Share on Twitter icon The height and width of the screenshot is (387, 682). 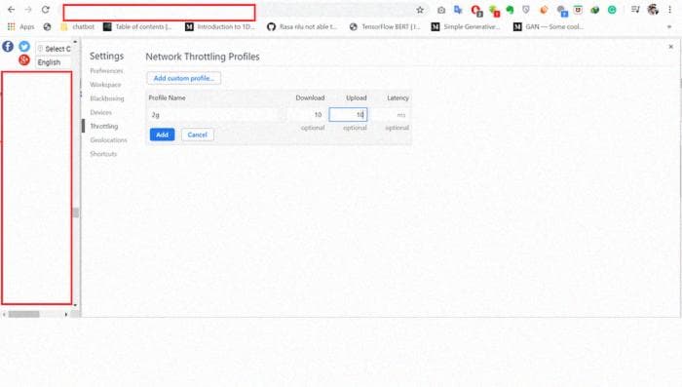pos(24,47)
